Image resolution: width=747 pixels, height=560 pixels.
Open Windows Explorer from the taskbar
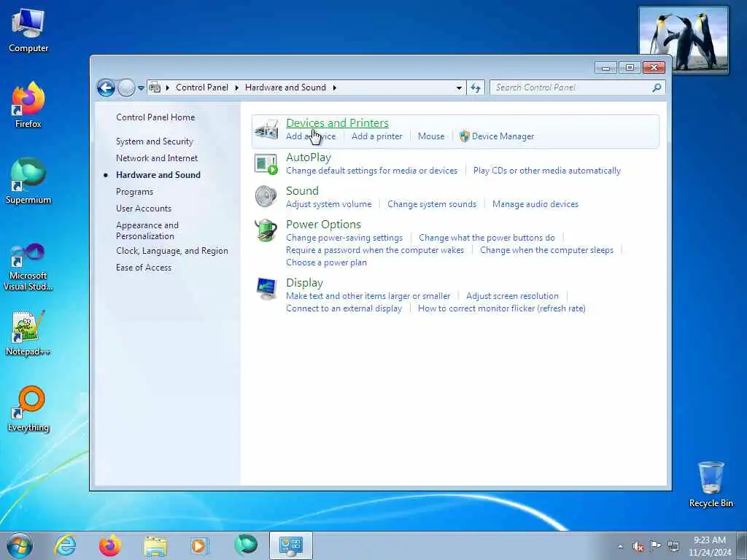click(x=155, y=546)
